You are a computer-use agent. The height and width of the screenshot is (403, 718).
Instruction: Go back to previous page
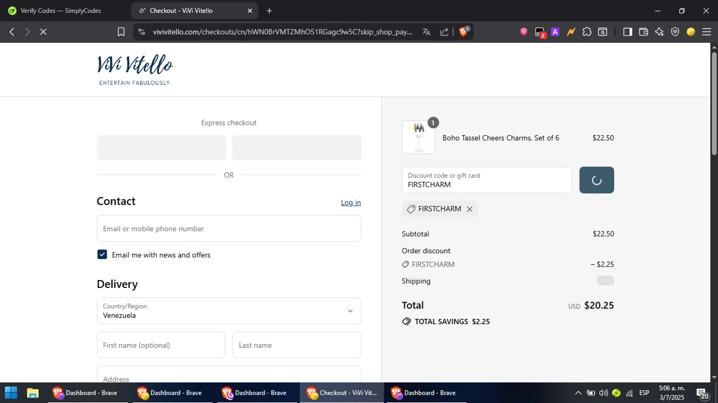[12, 32]
